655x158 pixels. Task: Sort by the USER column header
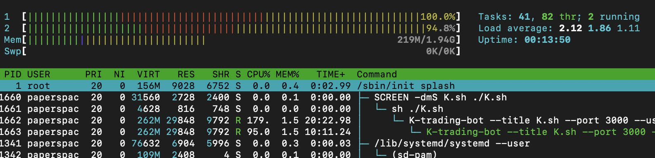(38, 74)
